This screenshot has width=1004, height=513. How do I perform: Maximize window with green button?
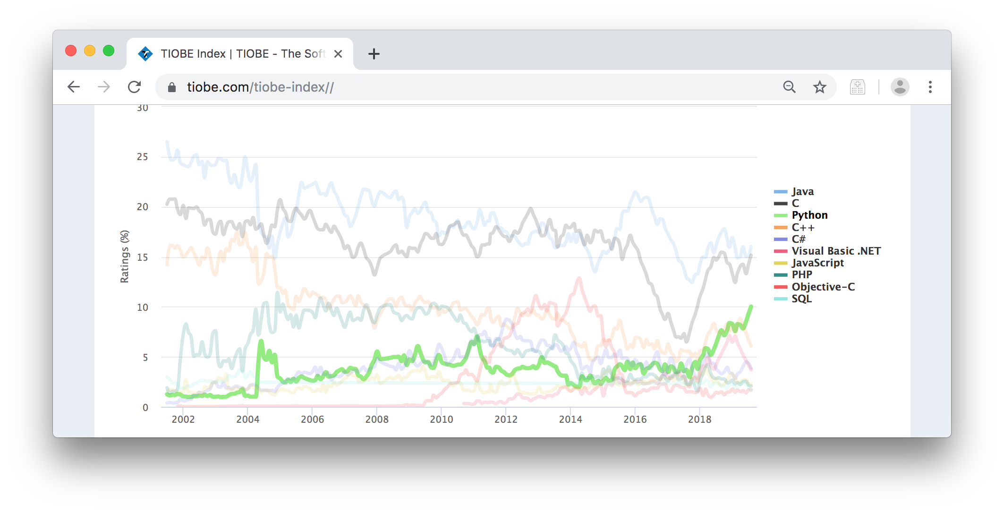[x=109, y=51]
